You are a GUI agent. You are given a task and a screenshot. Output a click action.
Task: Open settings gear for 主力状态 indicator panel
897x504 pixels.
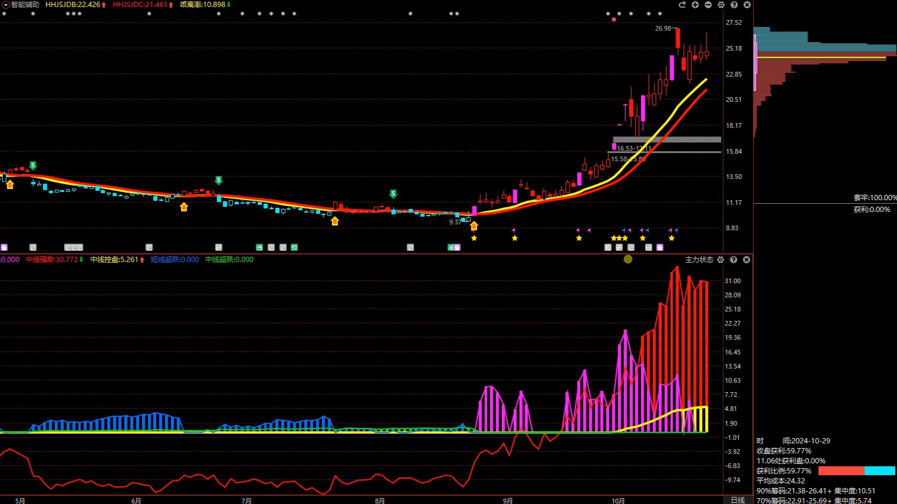(721, 260)
